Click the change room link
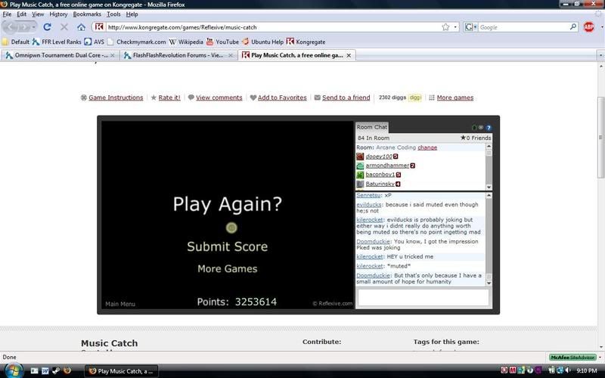 [x=427, y=147]
